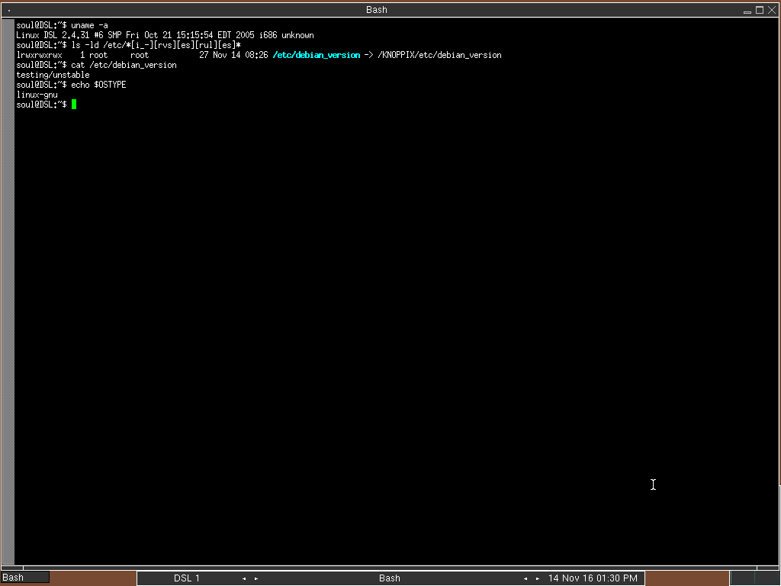Click the first pager box in the bottom-right dock
Screen dimensions: 781x586
743,578
